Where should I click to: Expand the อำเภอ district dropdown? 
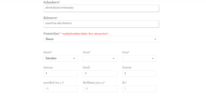point(100,58)
